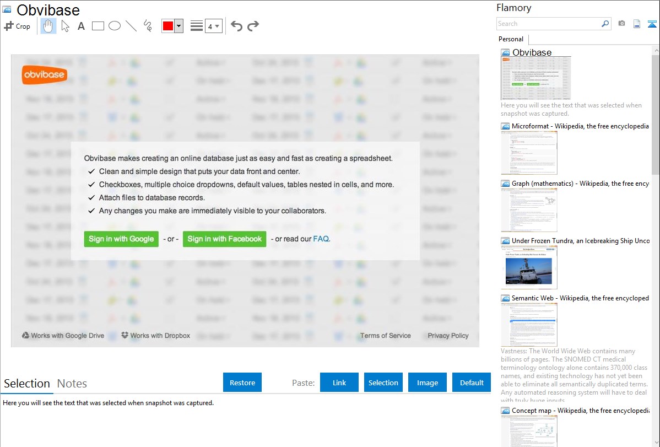This screenshot has height=447, width=660.
Task: Click the Semantic Web 'Vastness' description text
Action: [x=574, y=375]
